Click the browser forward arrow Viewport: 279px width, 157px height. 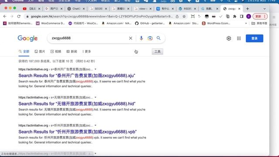[12, 17]
